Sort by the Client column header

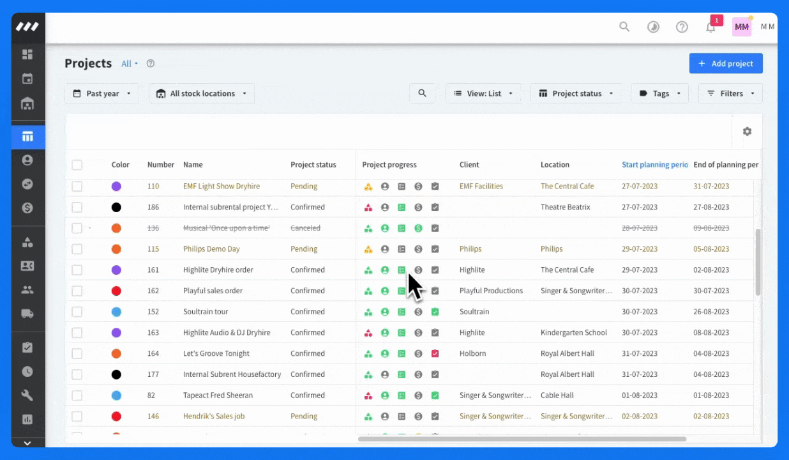click(469, 165)
